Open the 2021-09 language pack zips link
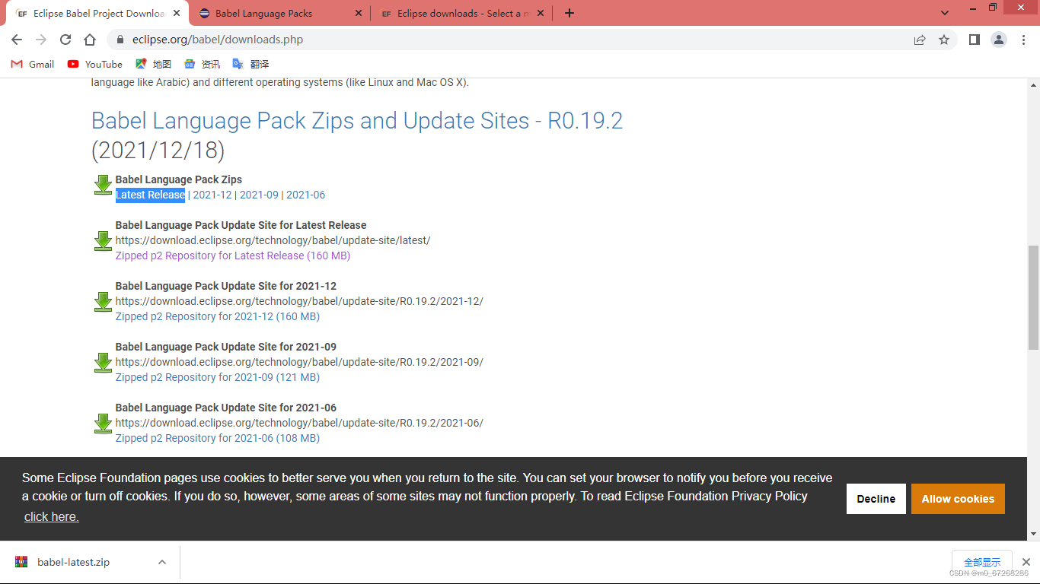 [x=259, y=195]
